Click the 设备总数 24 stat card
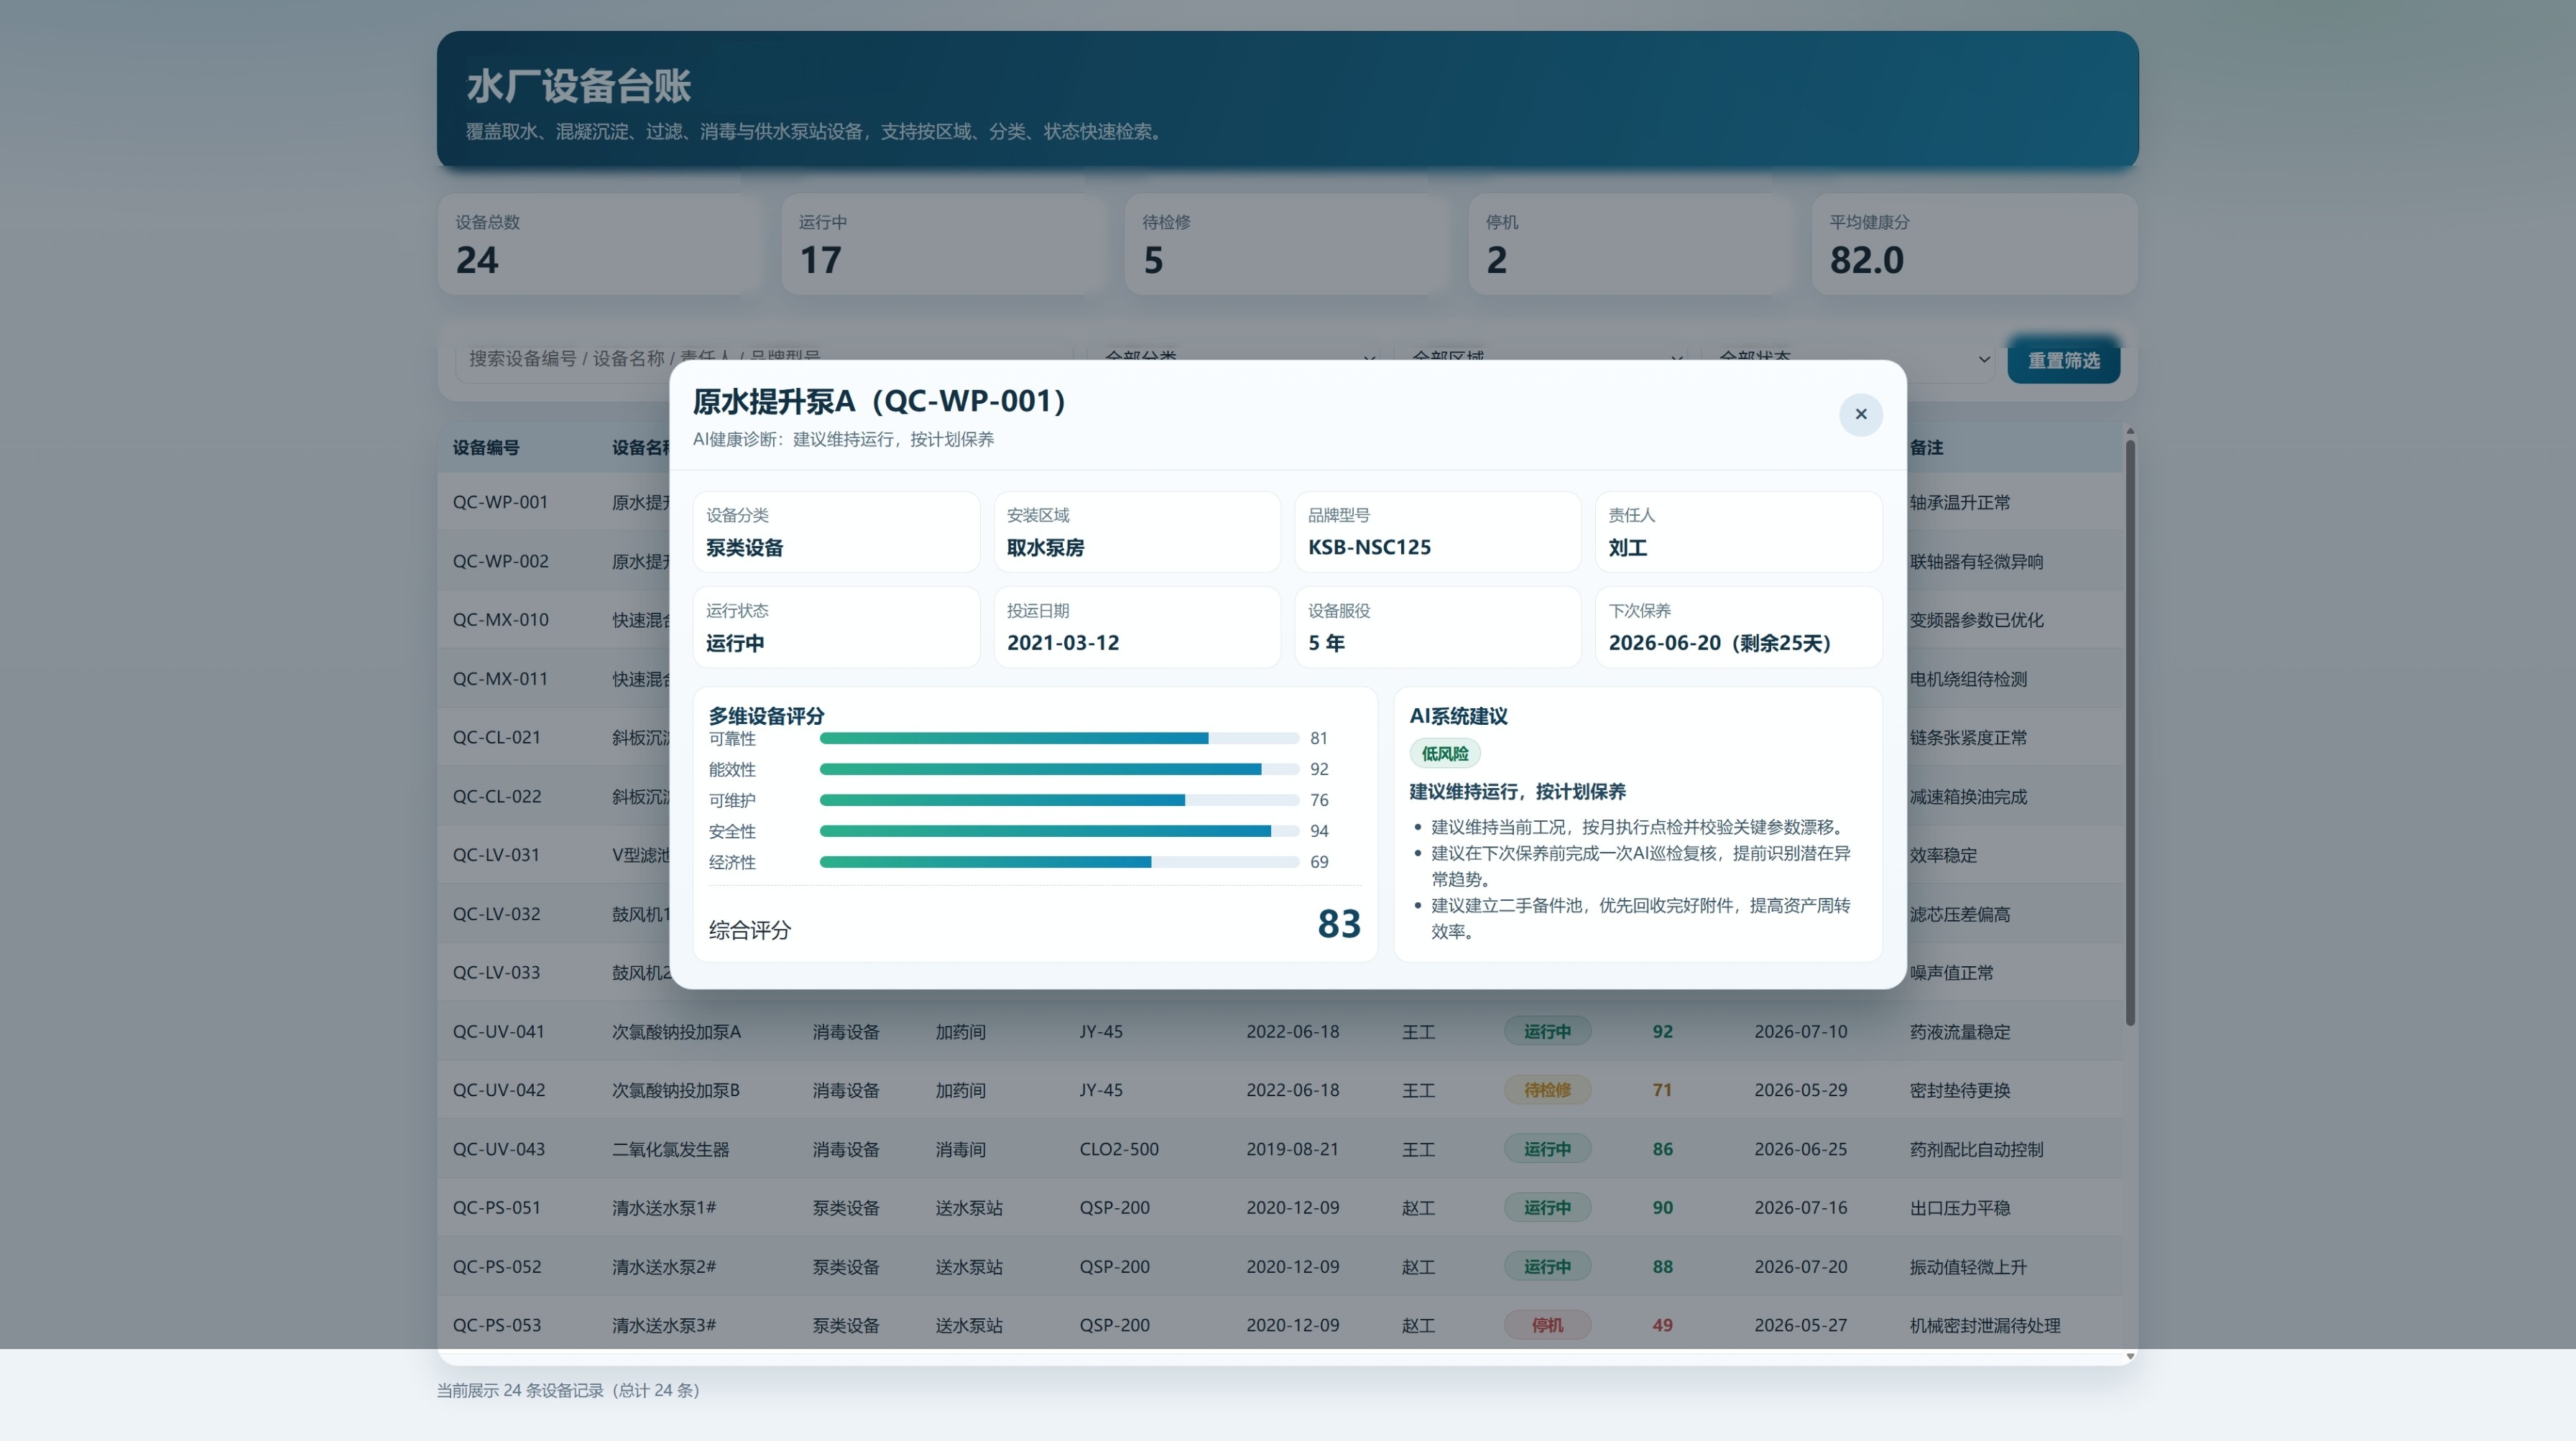2576x1441 pixels. 599,244
